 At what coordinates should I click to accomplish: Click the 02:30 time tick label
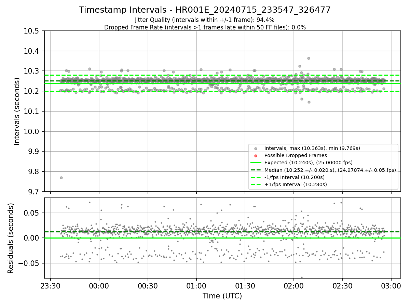pos(342,285)
